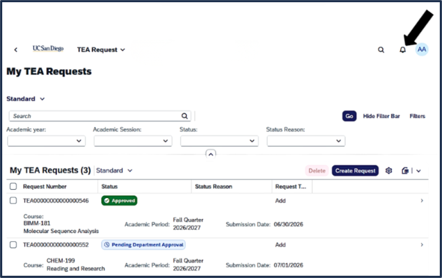Click Molecular Sequence Analysis course title

click(61, 231)
